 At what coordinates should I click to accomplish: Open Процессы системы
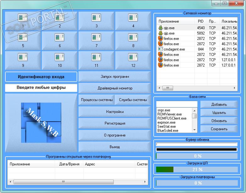(x=97, y=100)
